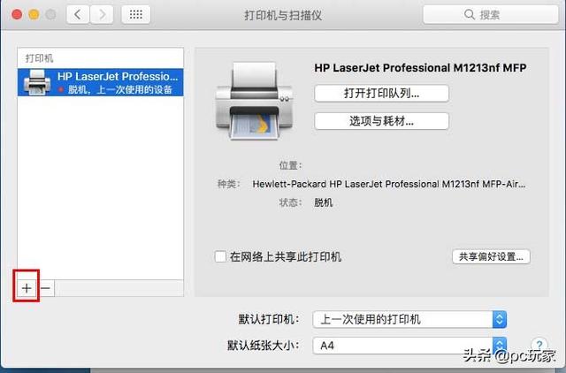This screenshot has height=373, width=566.
Task: Open 选项与耗材 button
Action: (381, 121)
